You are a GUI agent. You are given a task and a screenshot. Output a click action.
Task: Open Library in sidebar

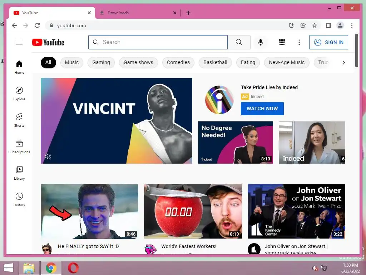coord(19,173)
